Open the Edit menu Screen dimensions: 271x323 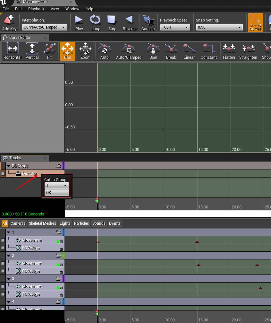click(18, 9)
